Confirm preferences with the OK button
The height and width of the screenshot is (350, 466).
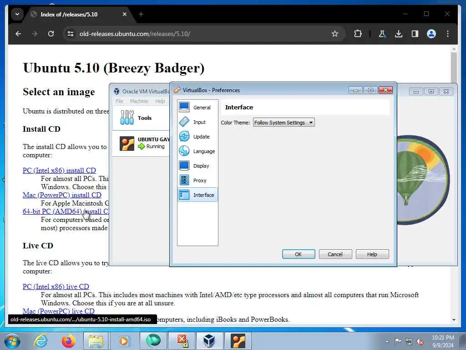[299, 254]
